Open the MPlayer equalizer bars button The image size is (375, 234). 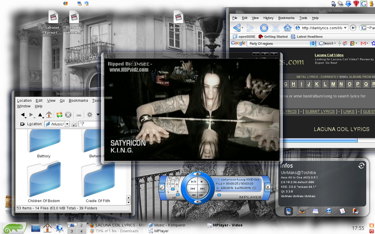[x=177, y=184]
